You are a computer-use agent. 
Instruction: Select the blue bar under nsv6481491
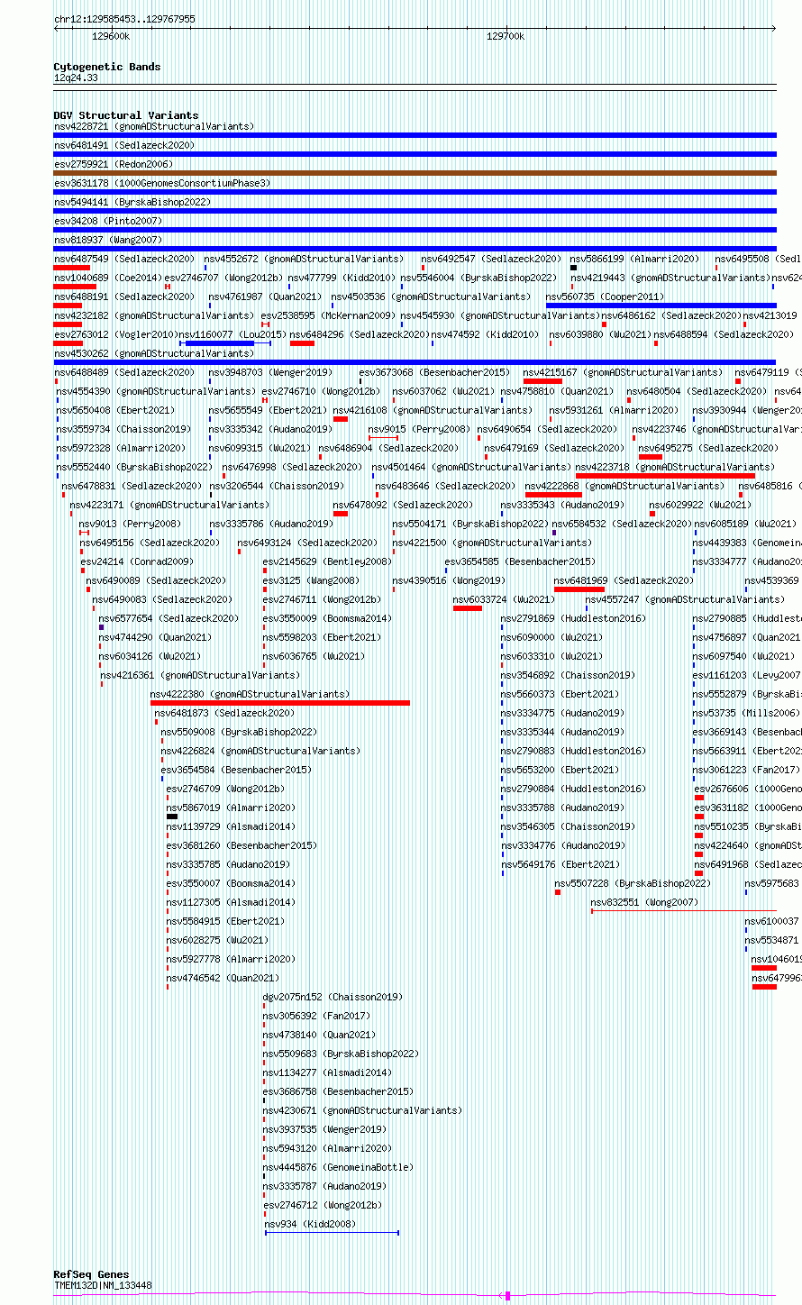(415, 154)
